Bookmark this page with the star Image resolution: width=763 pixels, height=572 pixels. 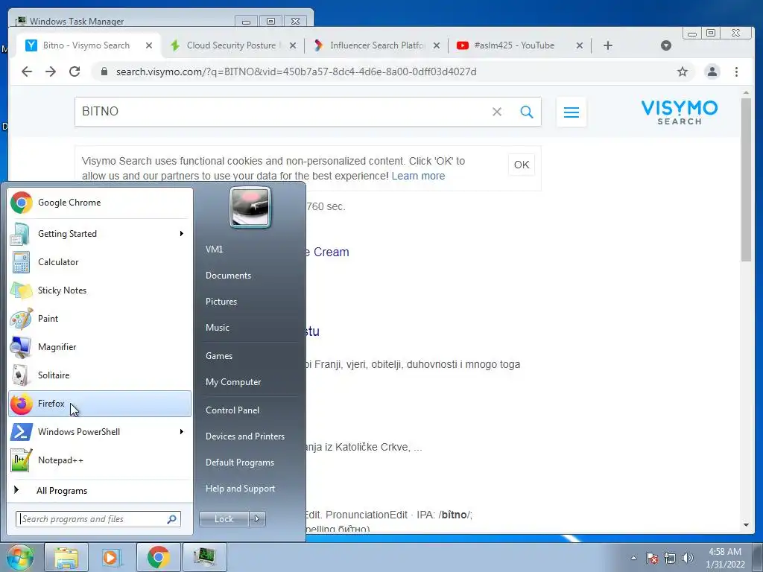(683, 72)
